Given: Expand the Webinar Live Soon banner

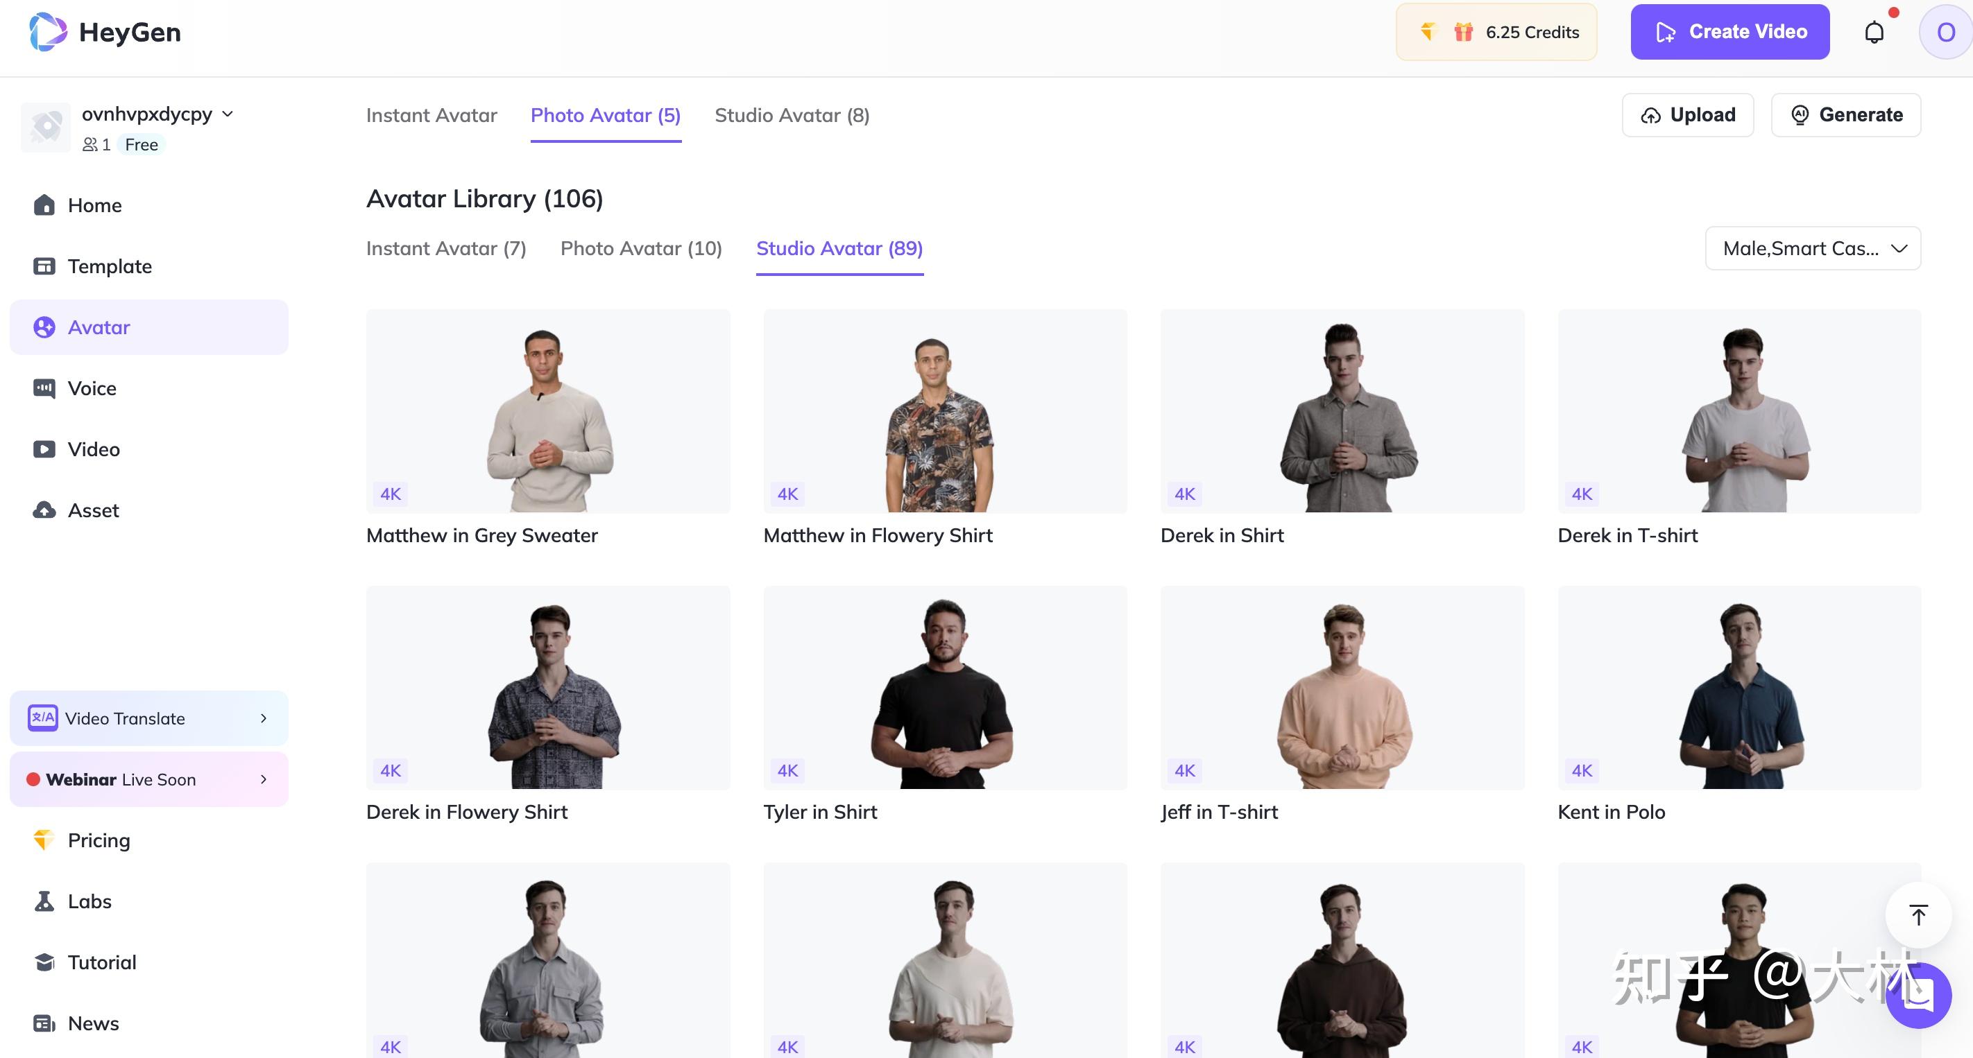Looking at the screenshot, I should click(x=264, y=779).
